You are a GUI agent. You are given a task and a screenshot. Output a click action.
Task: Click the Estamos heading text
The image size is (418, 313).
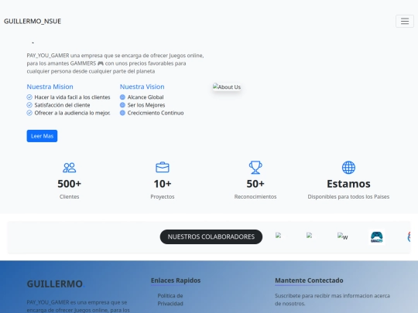click(x=348, y=184)
